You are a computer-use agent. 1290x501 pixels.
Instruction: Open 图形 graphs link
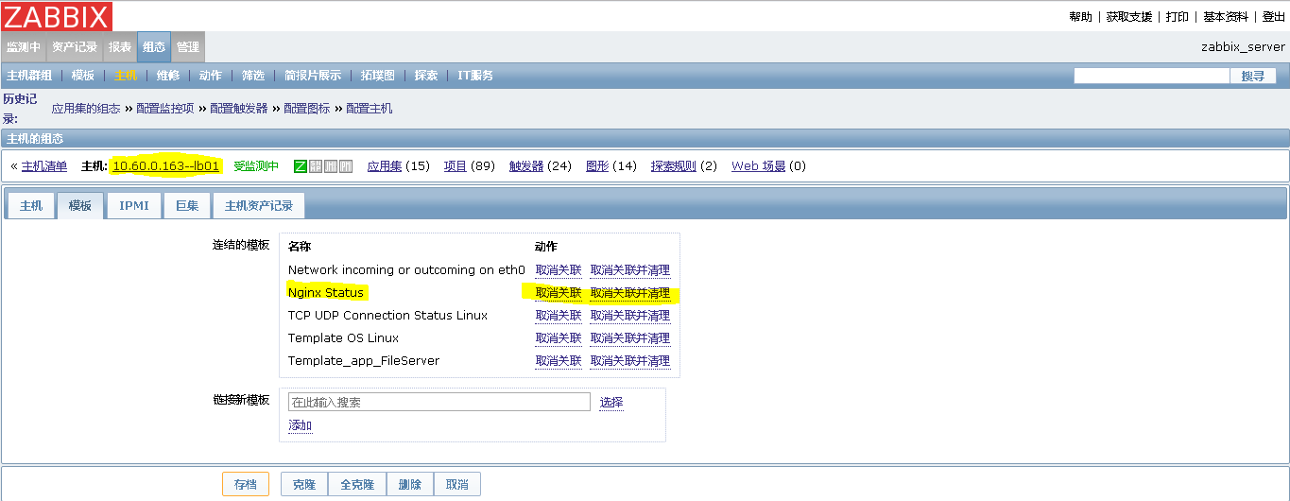[597, 166]
